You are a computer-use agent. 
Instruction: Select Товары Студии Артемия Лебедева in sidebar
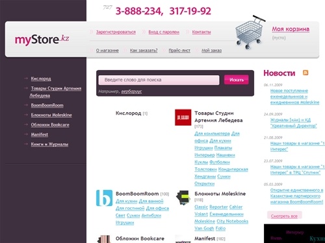(55, 92)
